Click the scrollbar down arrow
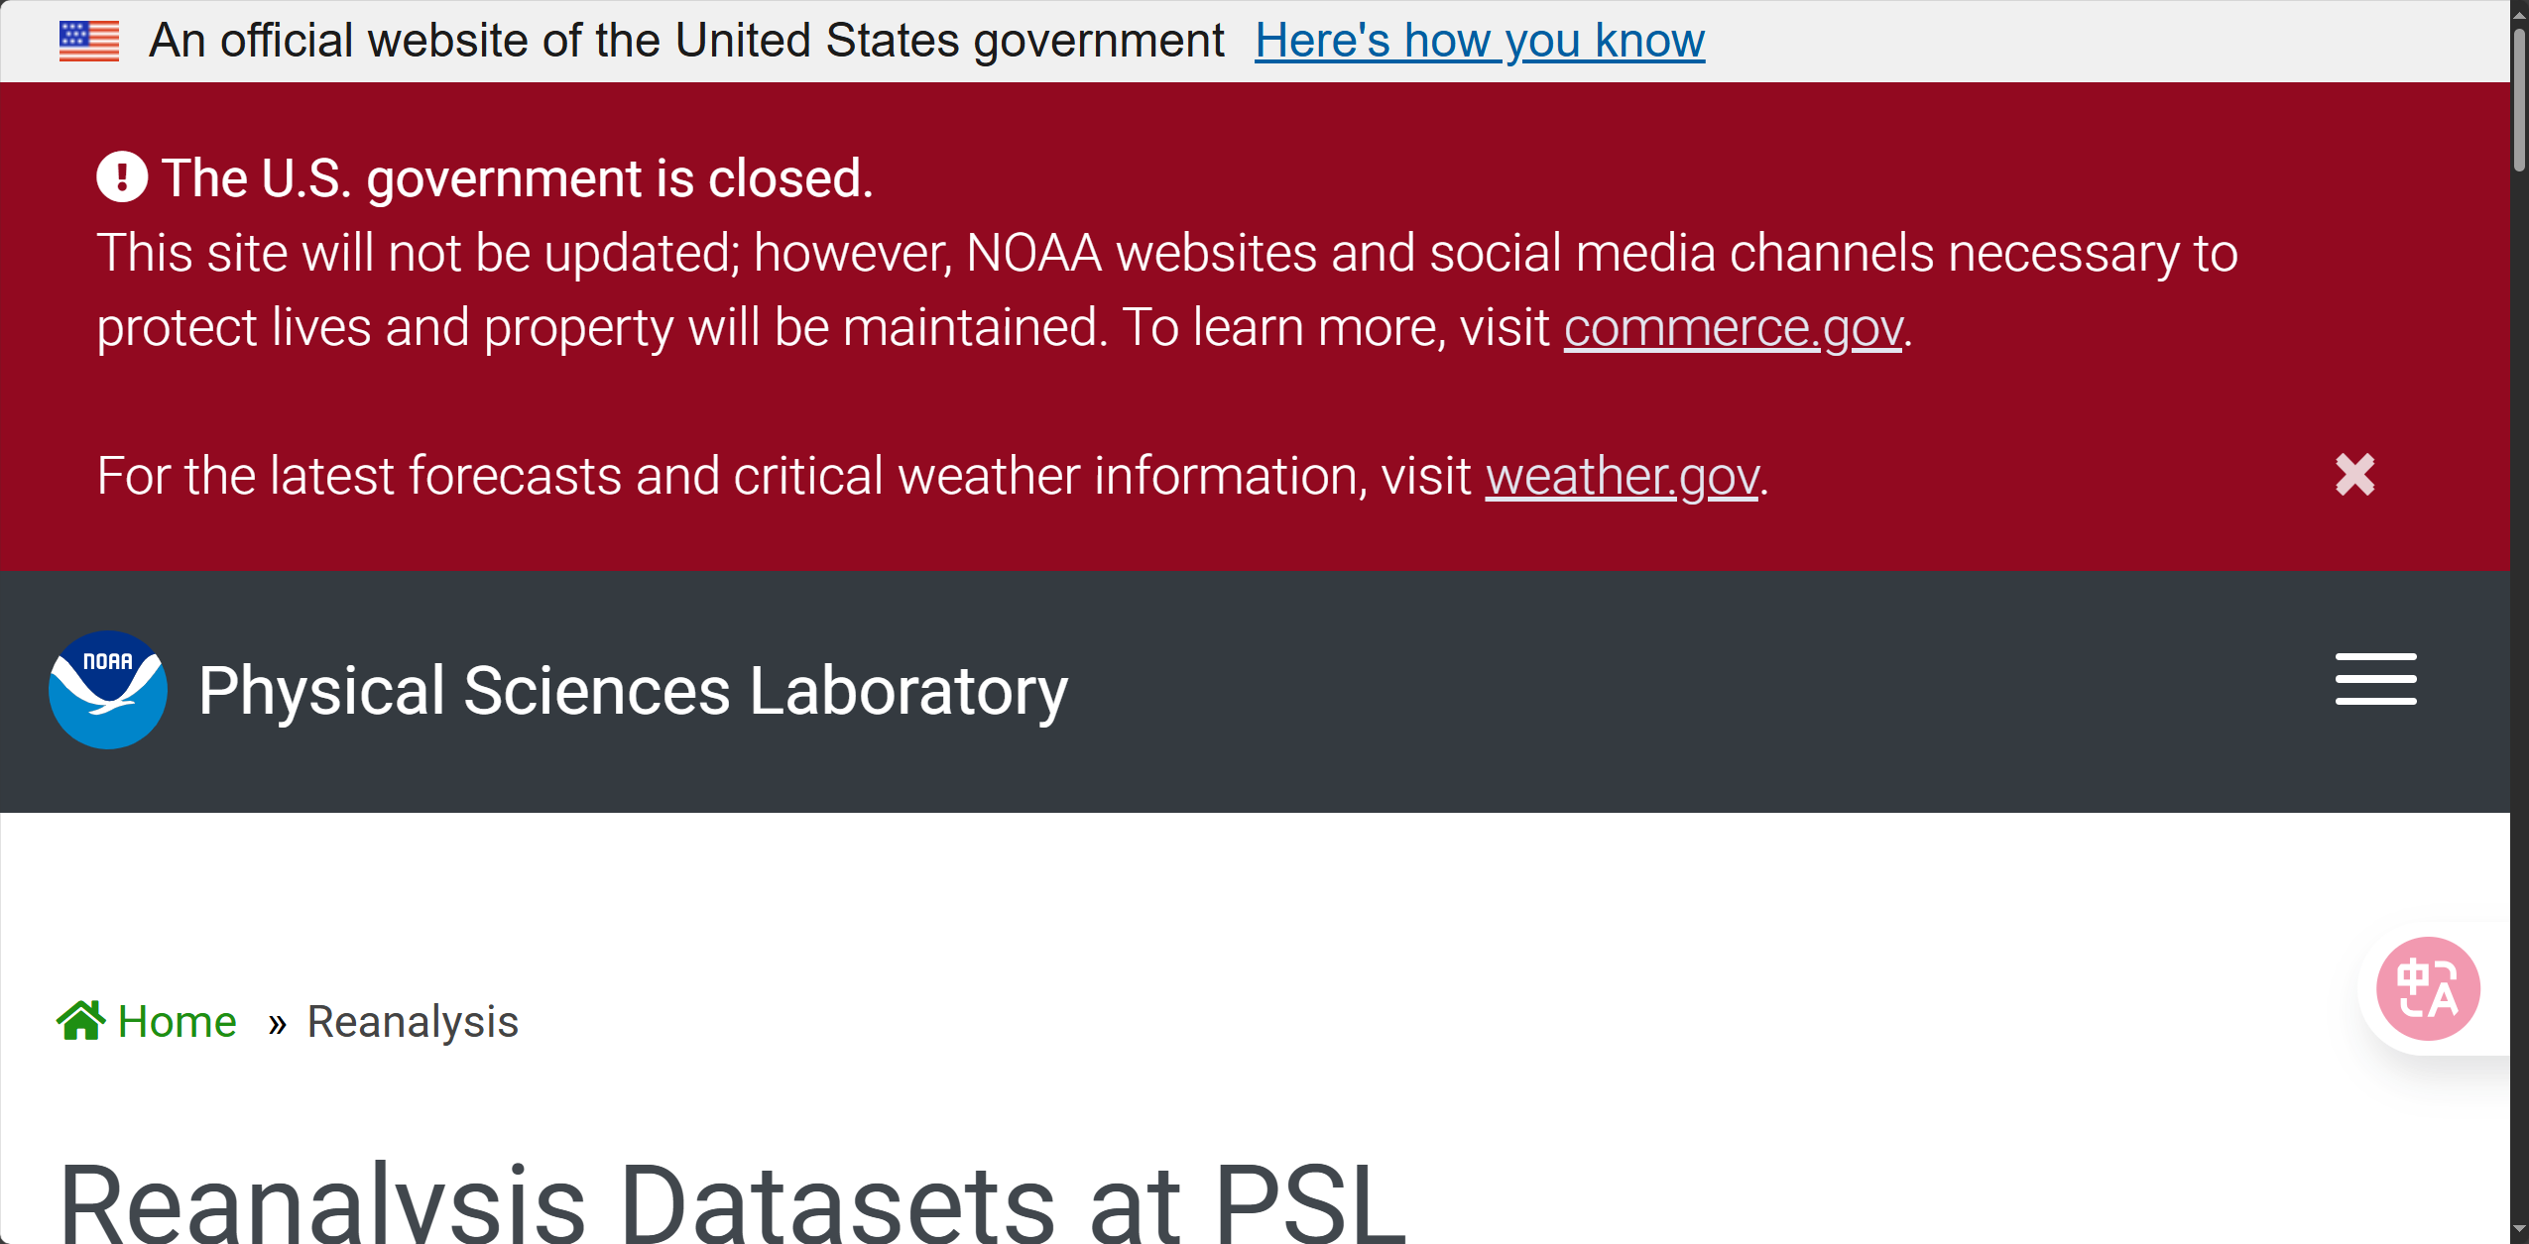 (x=2519, y=1231)
